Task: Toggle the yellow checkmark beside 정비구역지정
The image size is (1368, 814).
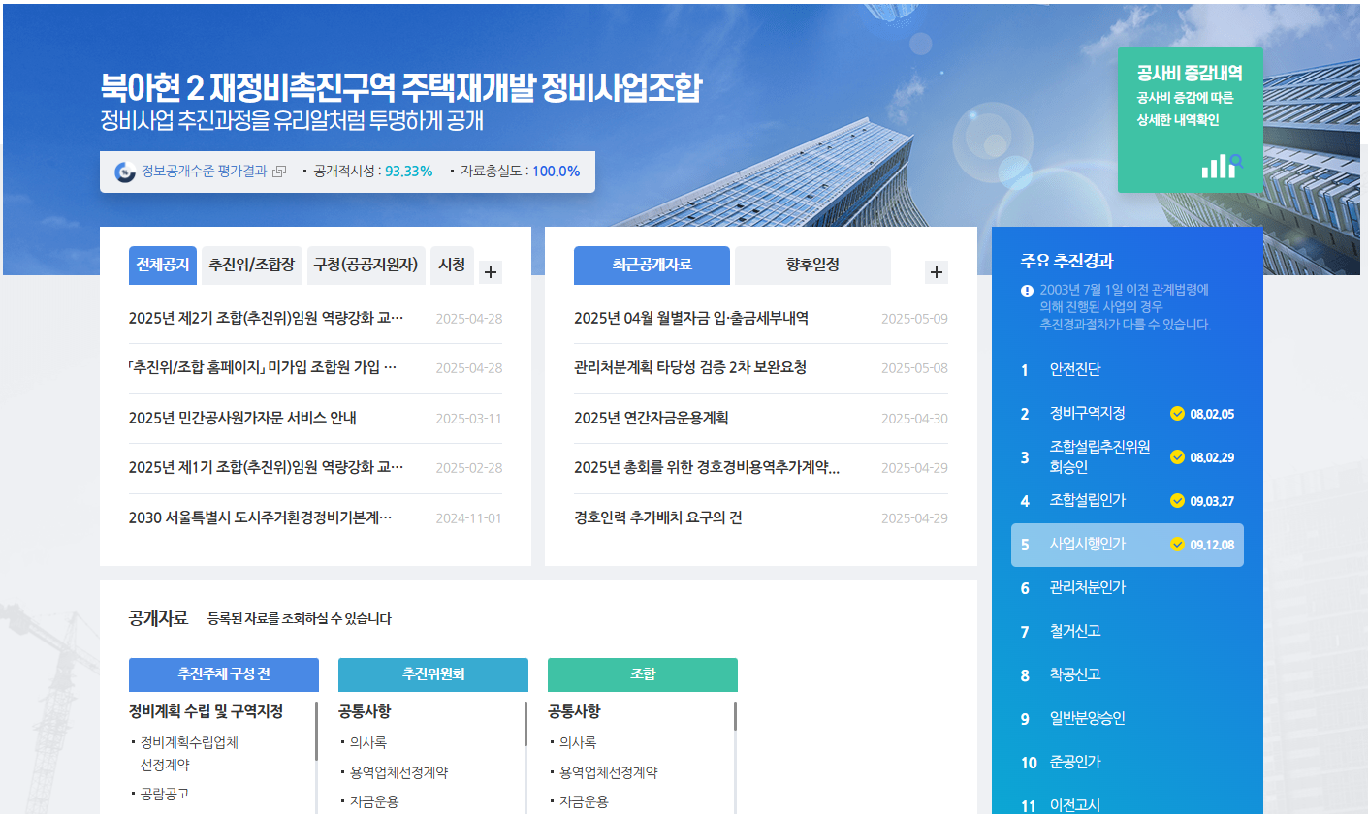Action: (x=1177, y=414)
